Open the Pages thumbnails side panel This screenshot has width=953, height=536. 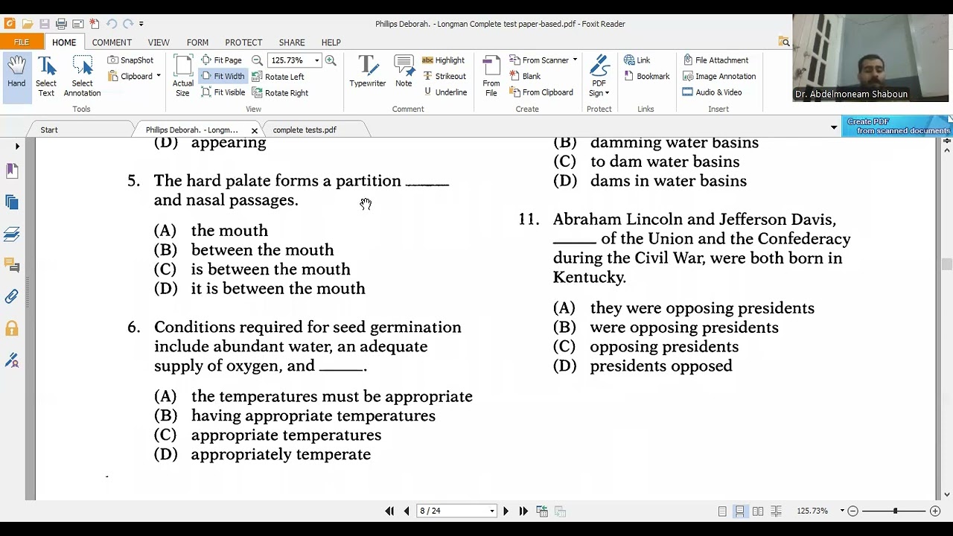(12, 202)
